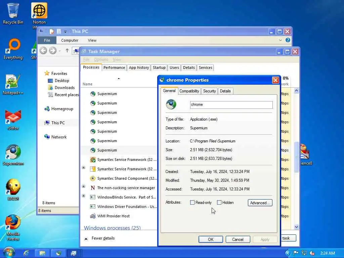
Task: Click the Properties quick access icon in This PC
Action: click(x=51, y=31)
